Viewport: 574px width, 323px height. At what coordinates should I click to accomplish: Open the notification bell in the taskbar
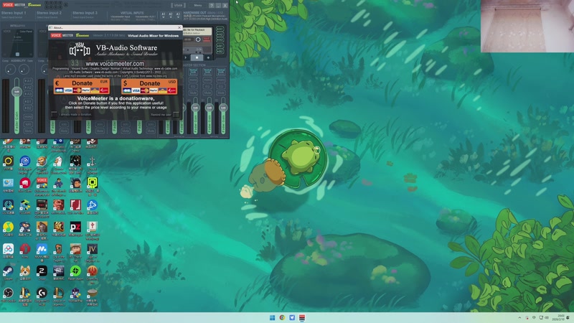coord(568,317)
